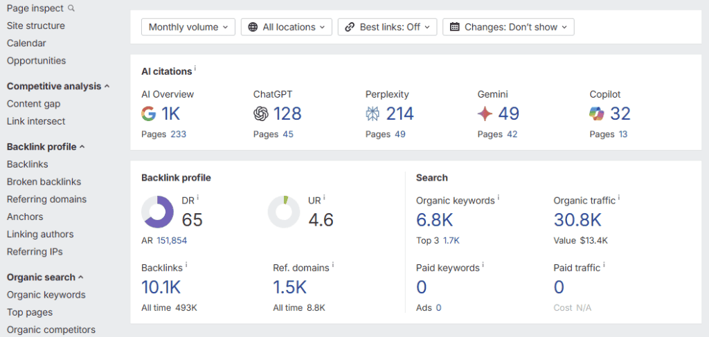
Task: Click Copilot Pages 13 link
Action: tap(623, 134)
